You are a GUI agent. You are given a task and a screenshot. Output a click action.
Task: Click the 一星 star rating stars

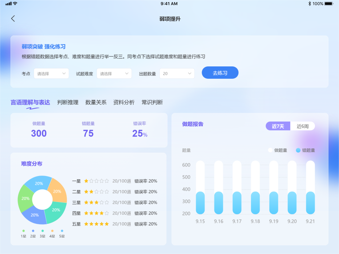[x=96, y=181]
